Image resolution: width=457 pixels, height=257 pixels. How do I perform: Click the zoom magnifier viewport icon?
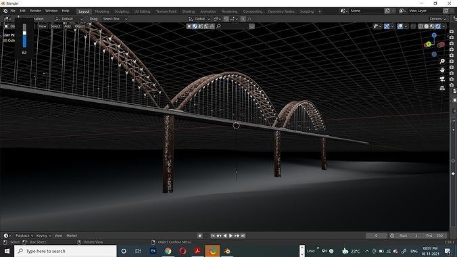(442, 61)
